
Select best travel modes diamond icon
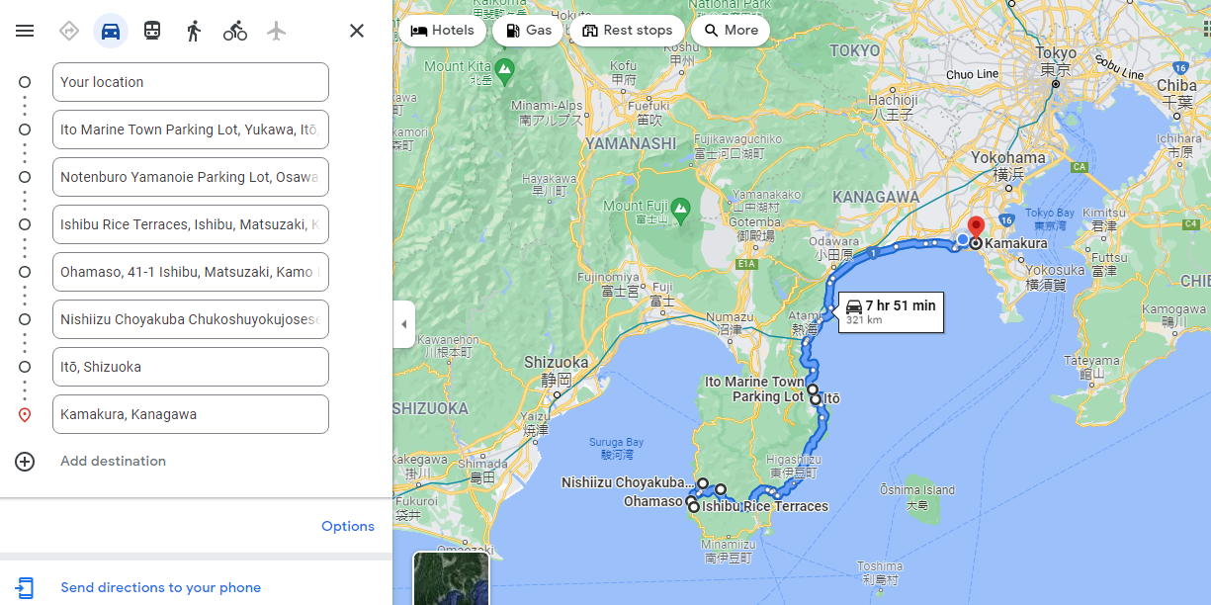coord(69,31)
